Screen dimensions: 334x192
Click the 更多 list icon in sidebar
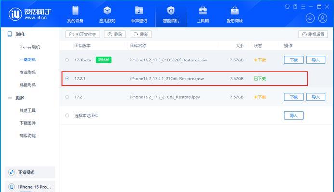coord(10,97)
